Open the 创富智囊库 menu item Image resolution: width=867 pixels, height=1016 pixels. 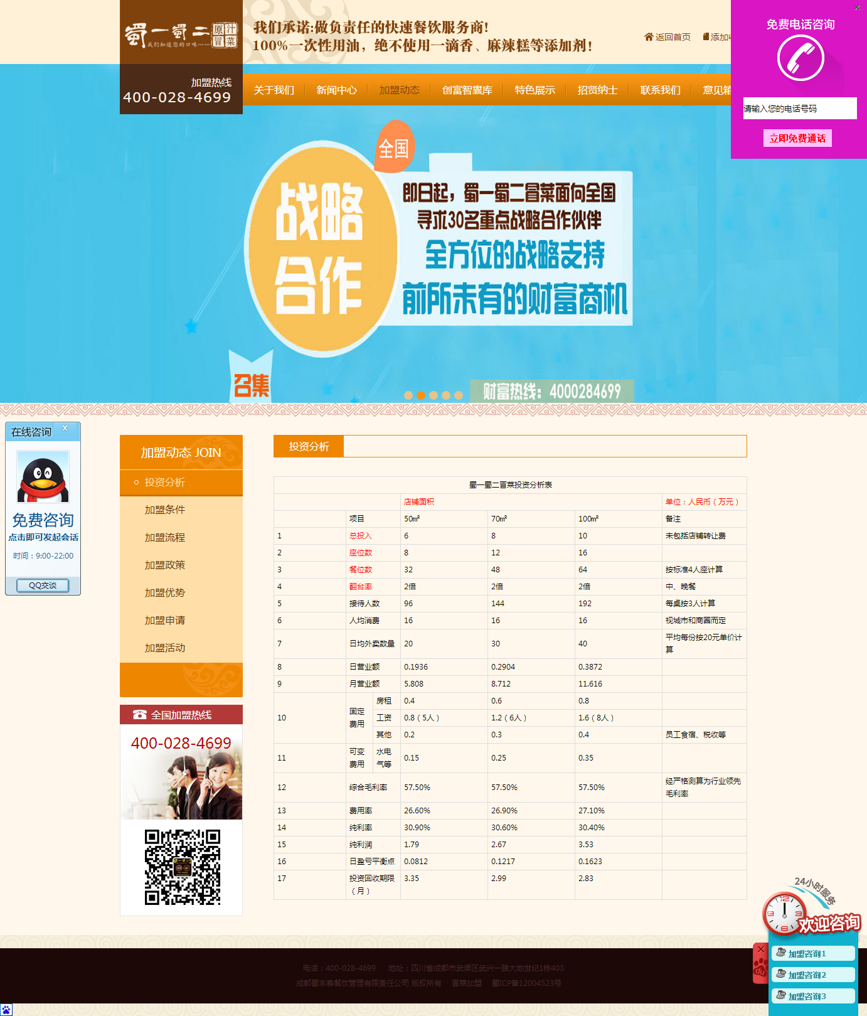click(x=467, y=90)
